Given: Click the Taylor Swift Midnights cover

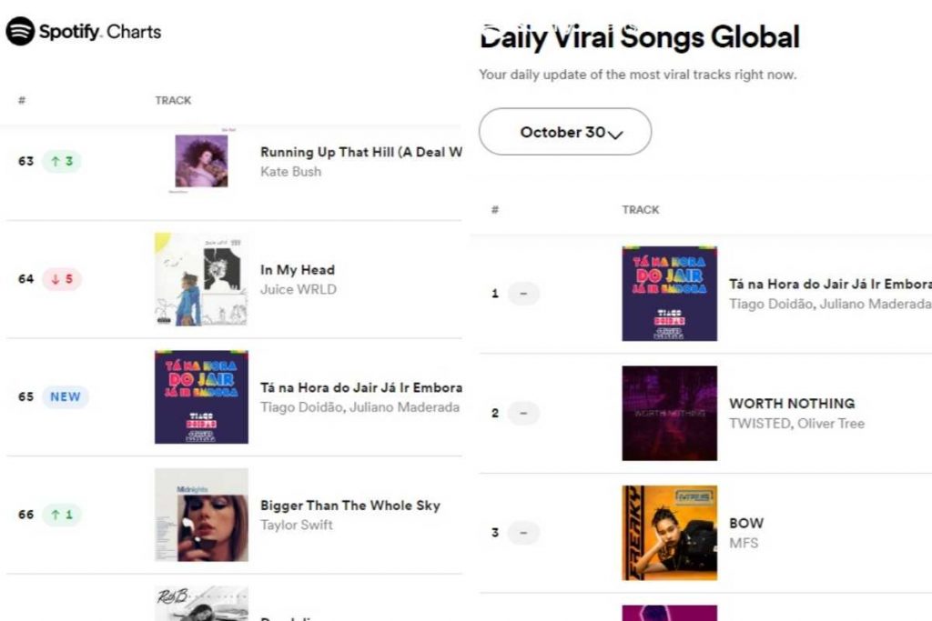Looking at the screenshot, I should coord(201,515).
